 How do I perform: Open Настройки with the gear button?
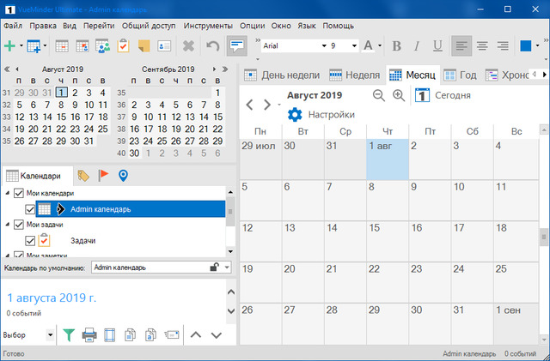pos(295,114)
